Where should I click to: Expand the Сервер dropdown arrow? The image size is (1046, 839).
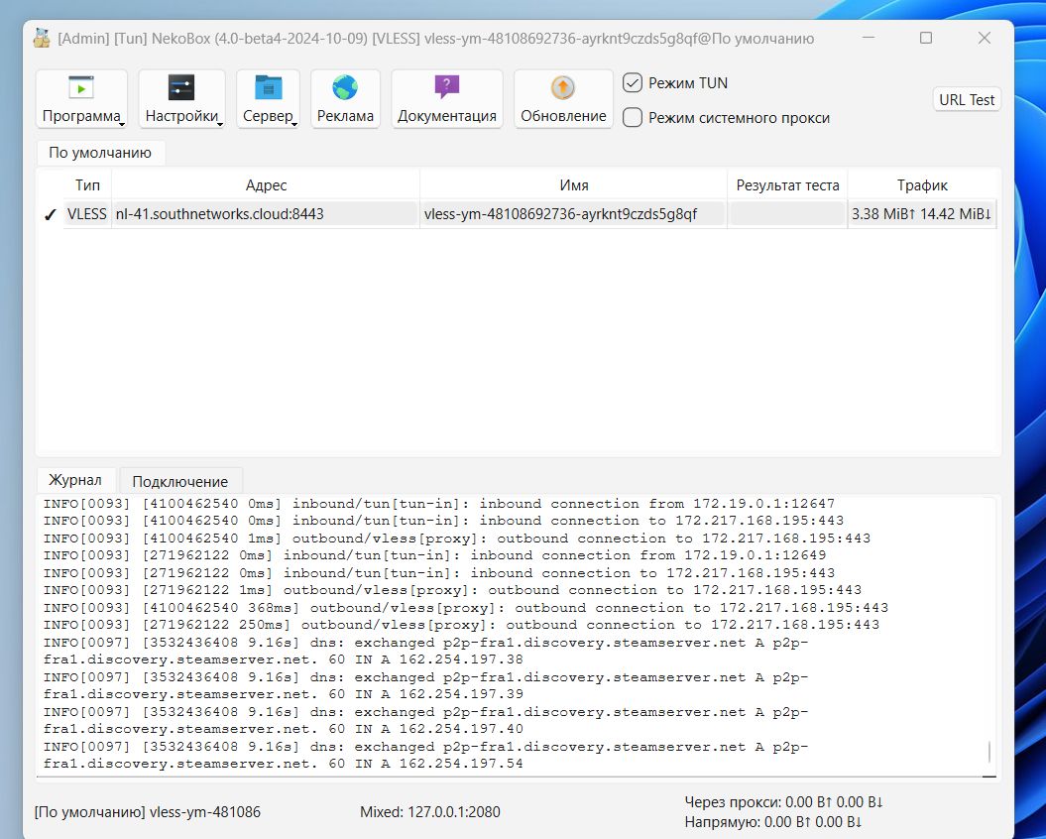tap(294, 124)
